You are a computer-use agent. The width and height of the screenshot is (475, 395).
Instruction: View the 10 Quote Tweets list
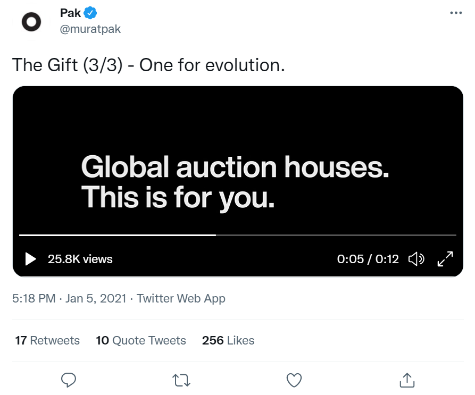point(141,340)
